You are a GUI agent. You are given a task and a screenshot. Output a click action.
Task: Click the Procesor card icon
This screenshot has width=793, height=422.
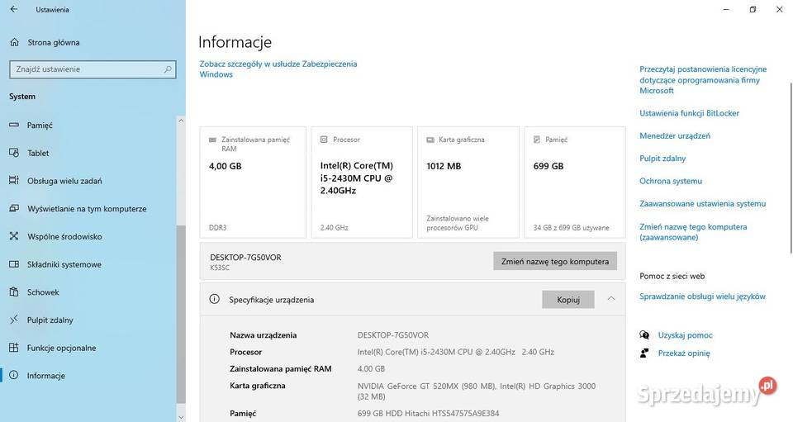[x=324, y=140]
